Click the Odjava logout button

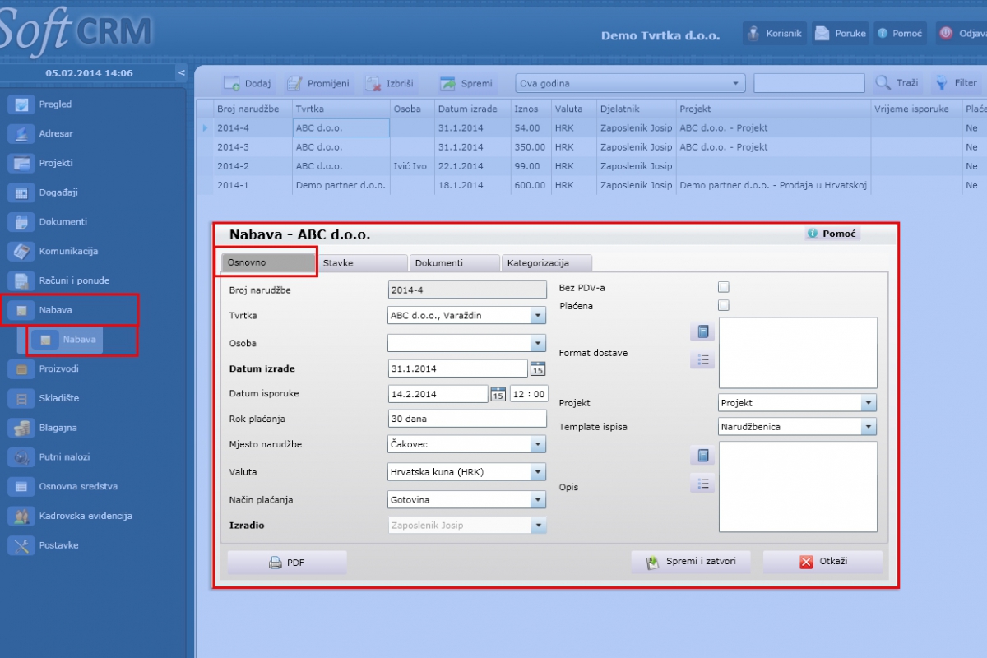point(961,34)
